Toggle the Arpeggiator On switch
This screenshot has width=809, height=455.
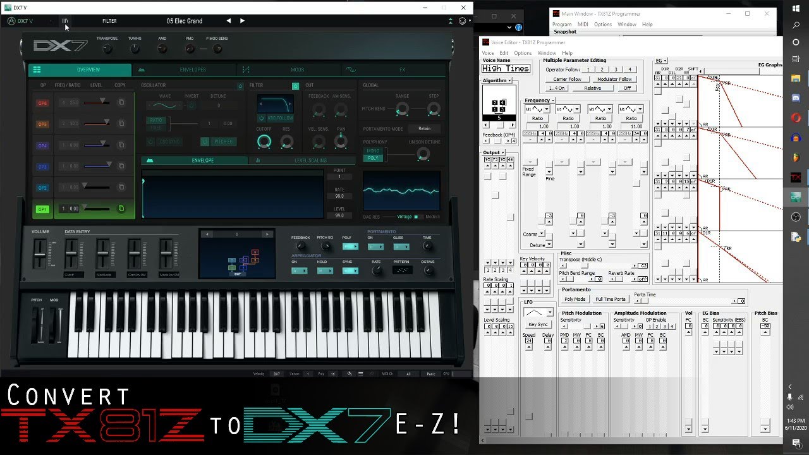tap(300, 270)
